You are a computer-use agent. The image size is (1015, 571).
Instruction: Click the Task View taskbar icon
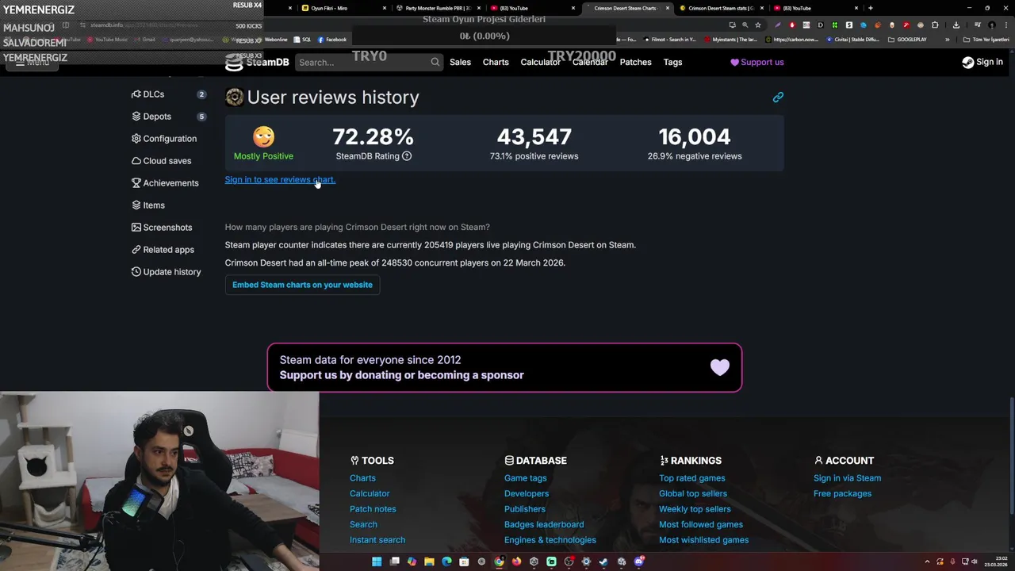(x=394, y=561)
